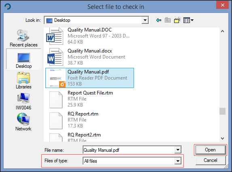Create a new folder with toolbar icon

click(x=177, y=20)
